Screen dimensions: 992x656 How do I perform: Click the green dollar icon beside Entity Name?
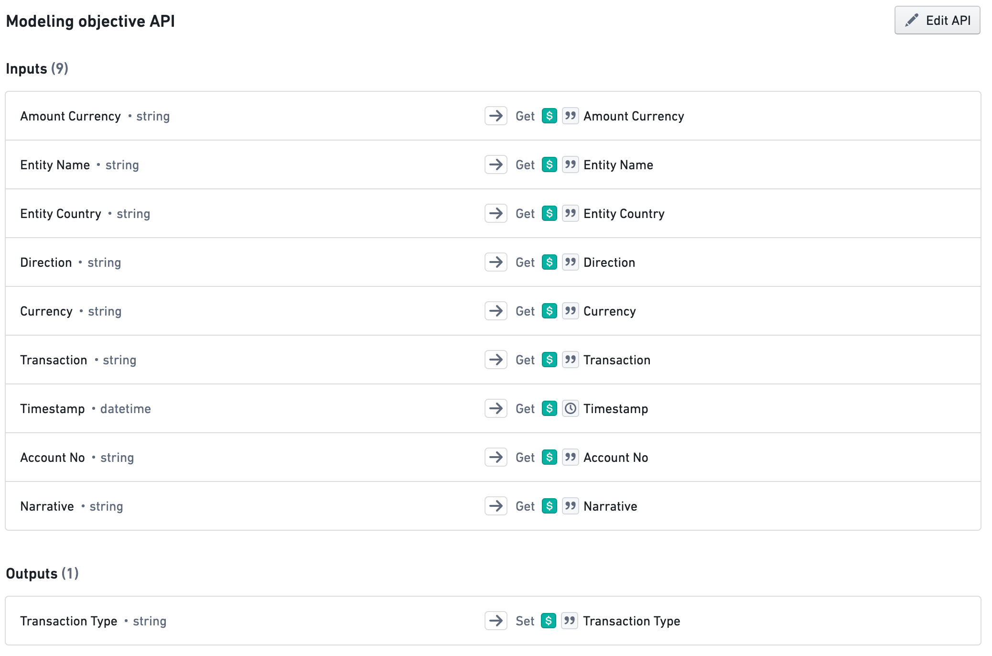coord(549,164)
